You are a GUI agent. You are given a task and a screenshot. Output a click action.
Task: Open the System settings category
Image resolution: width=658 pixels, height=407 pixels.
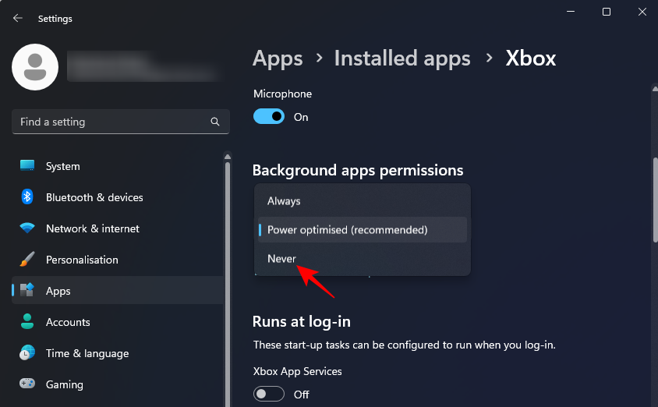click(x=118, y=166)
